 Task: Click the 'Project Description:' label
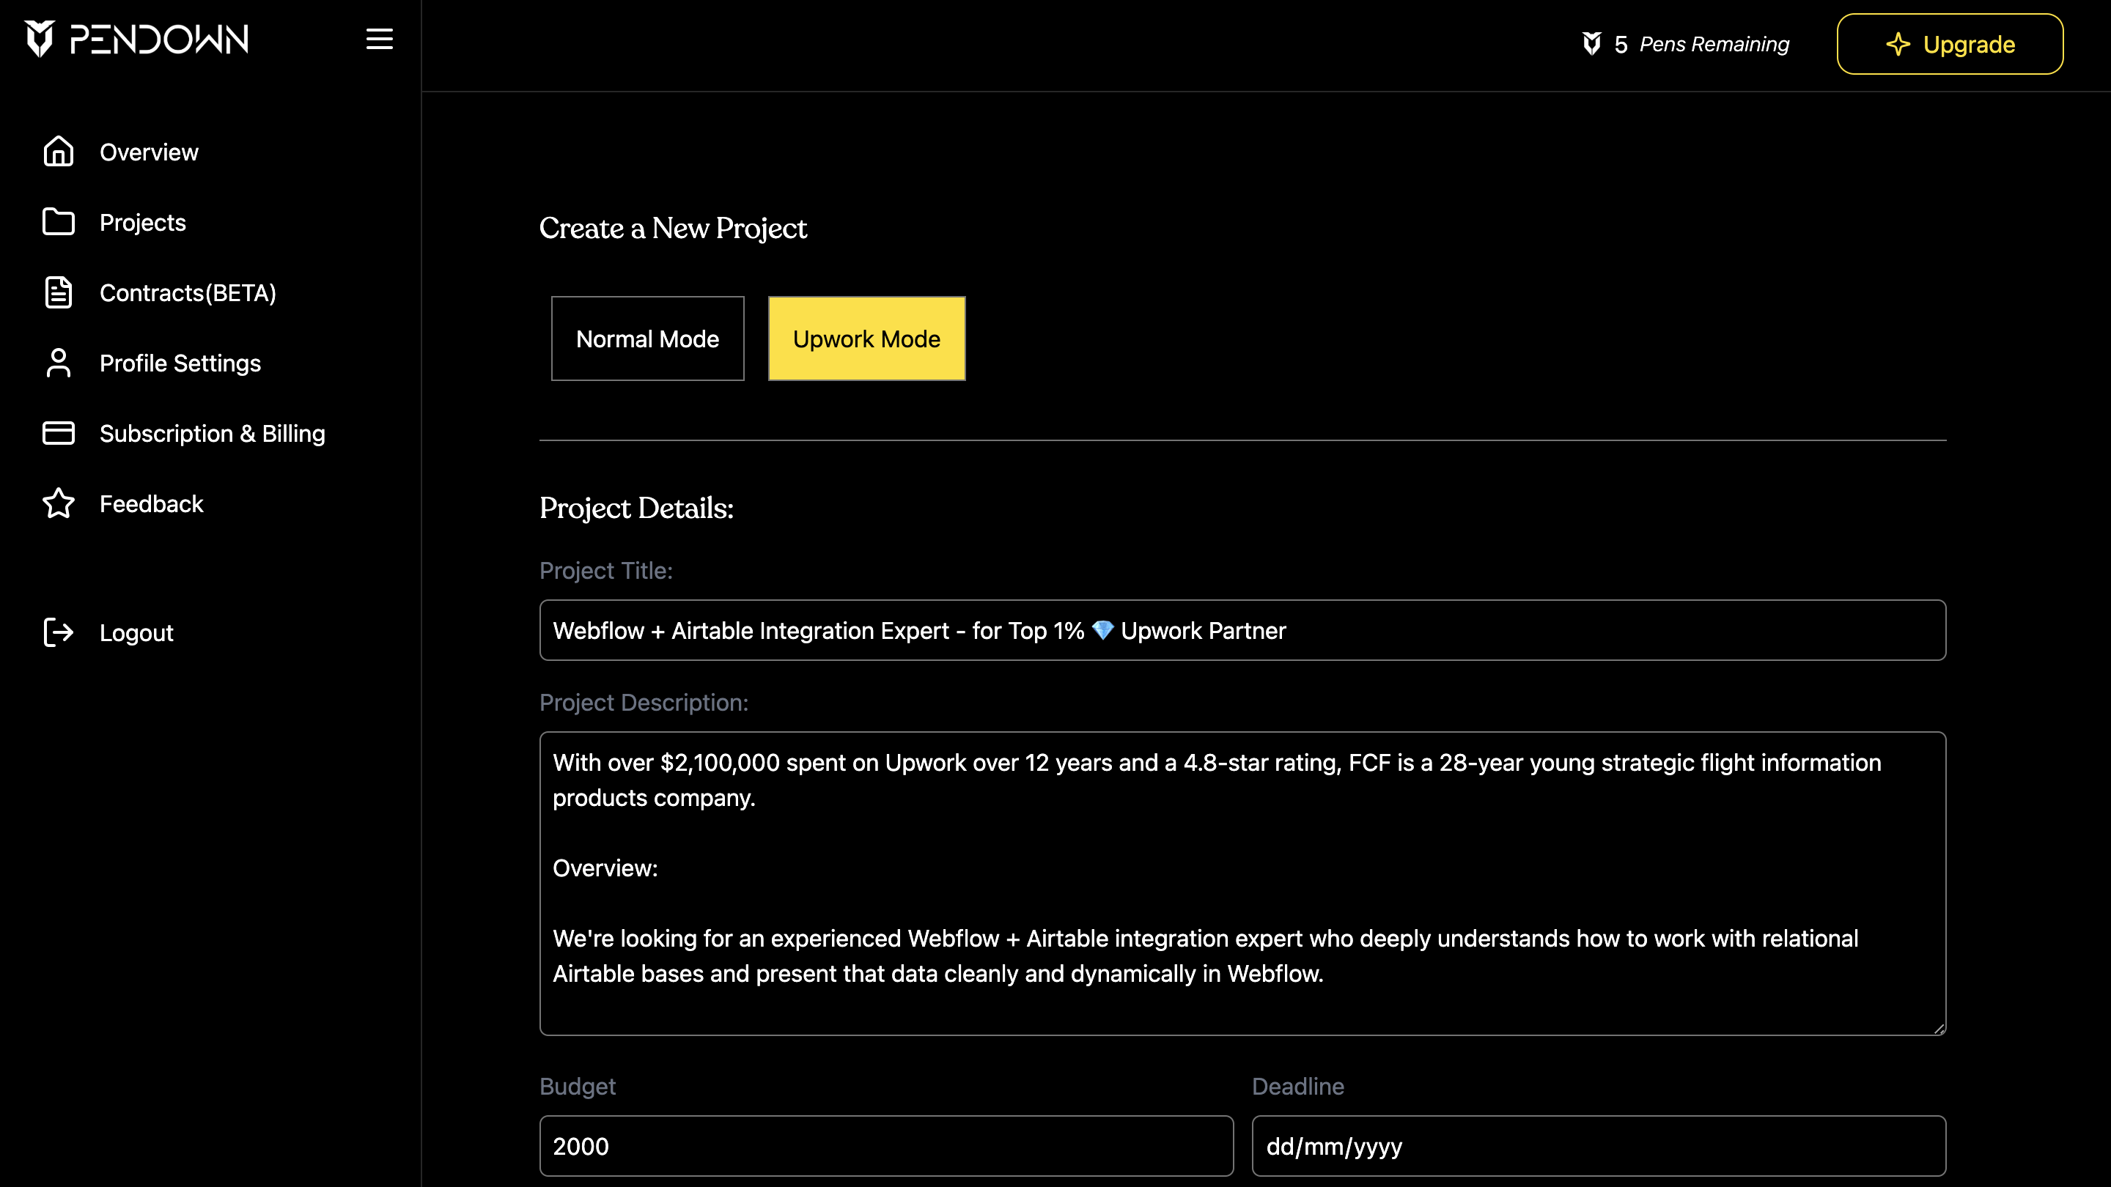pyautogui.click(x=644, y=703)
